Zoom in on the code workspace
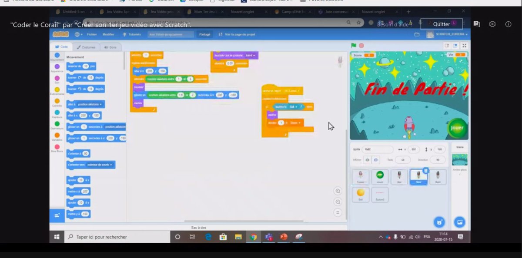This screenshot has height=258, width=522. point(338,191)
